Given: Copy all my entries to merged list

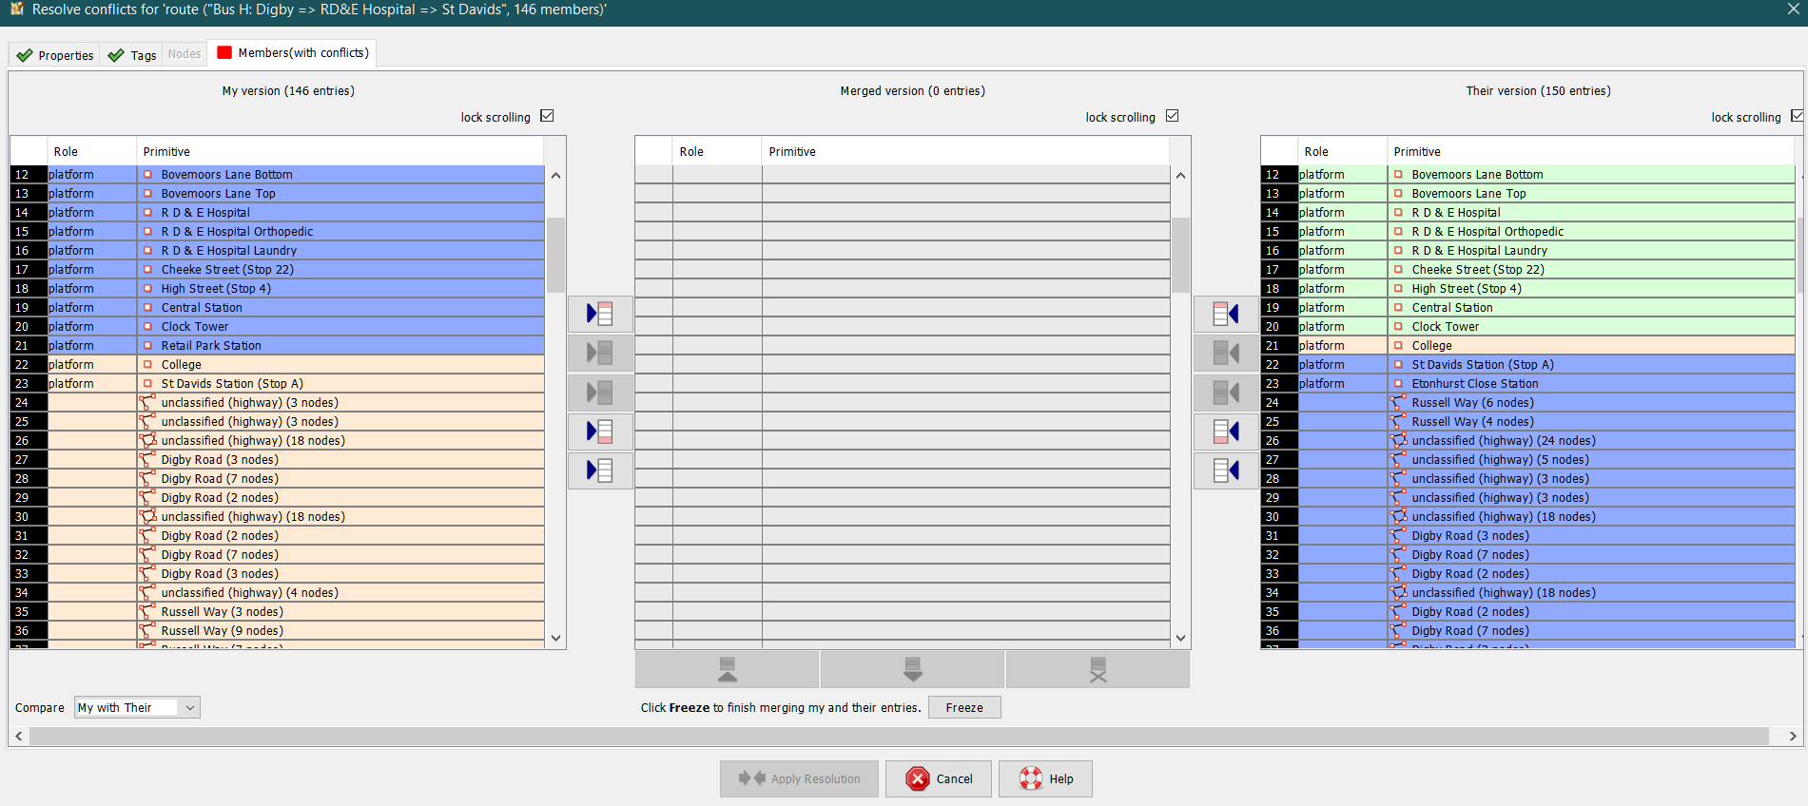Looking at the screenshot, I should coord(600,470).
